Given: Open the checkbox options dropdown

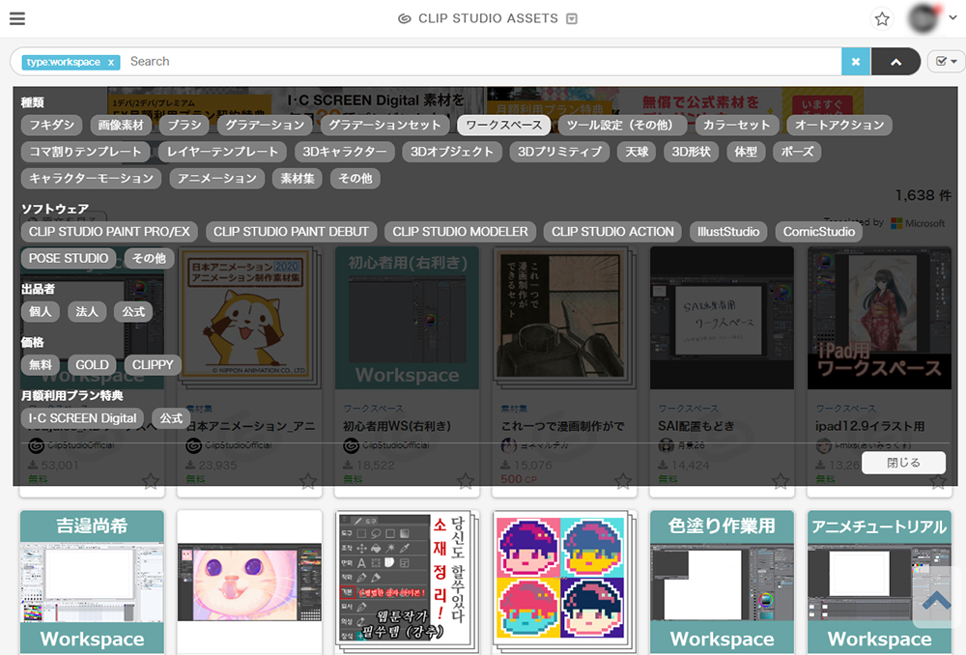Looking at the screenshot, I should coord(945,62).
